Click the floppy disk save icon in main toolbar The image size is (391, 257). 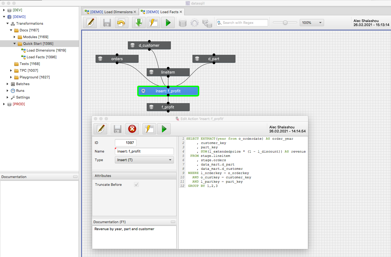tap(107, 23)
